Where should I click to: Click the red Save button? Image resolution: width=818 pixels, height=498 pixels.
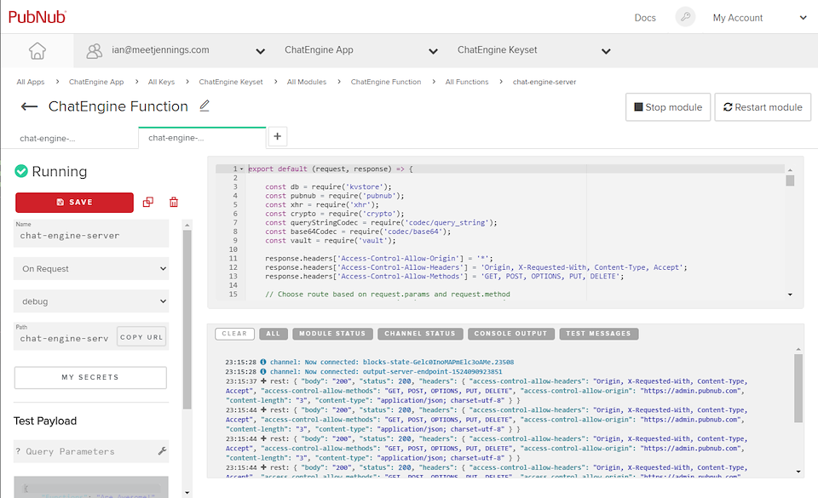point(74,203)
